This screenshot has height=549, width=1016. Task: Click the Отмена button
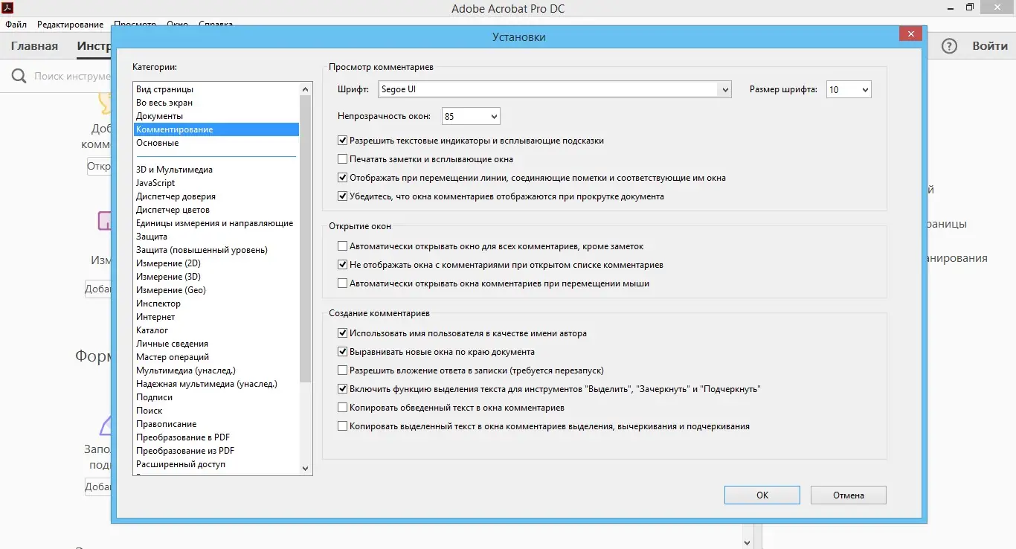[x=849, y=495]
